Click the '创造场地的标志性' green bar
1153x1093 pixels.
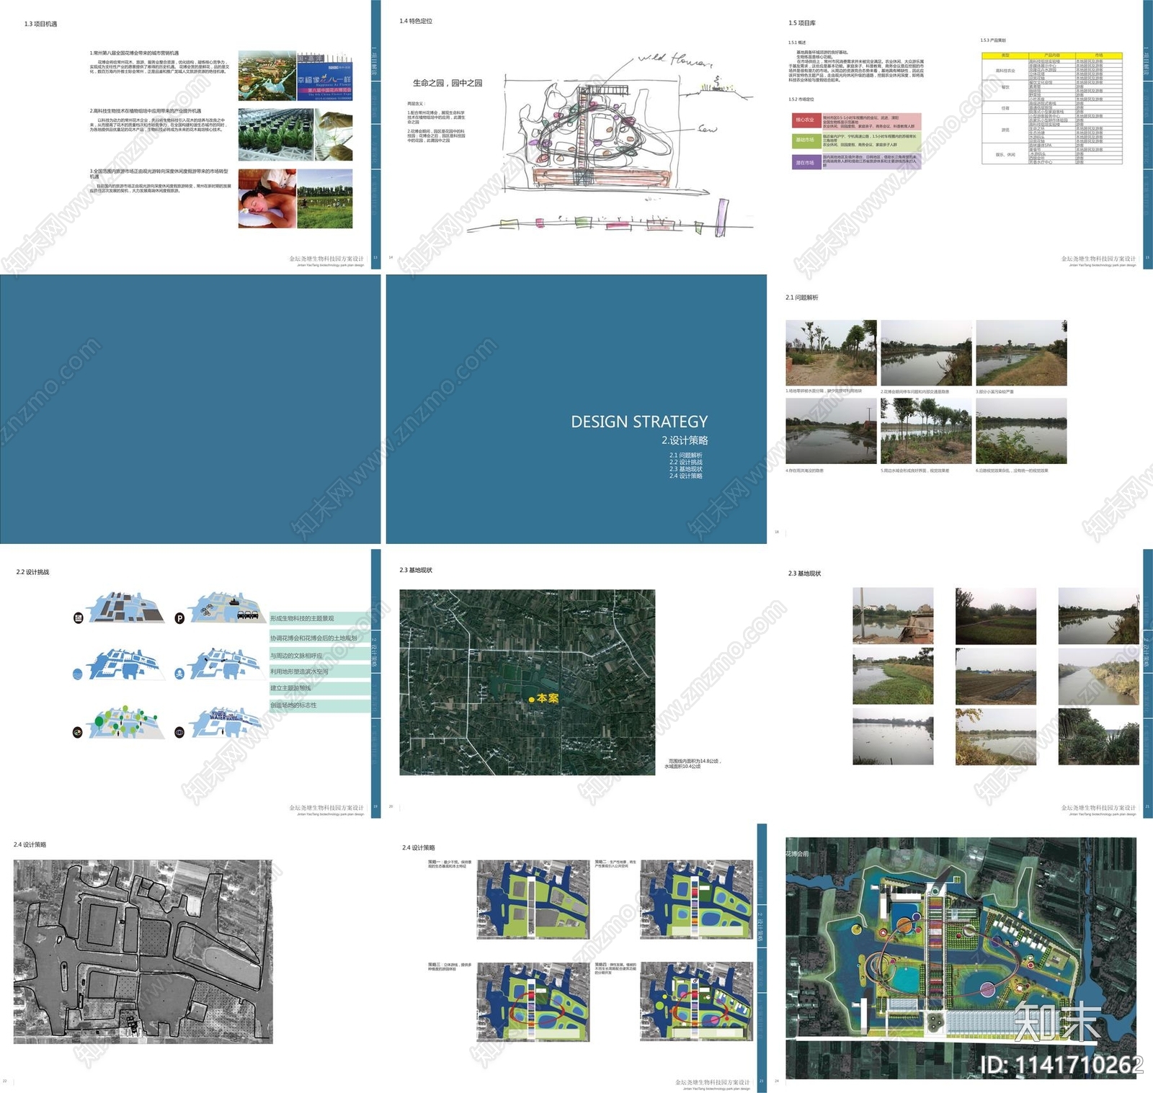coord(320,705)
